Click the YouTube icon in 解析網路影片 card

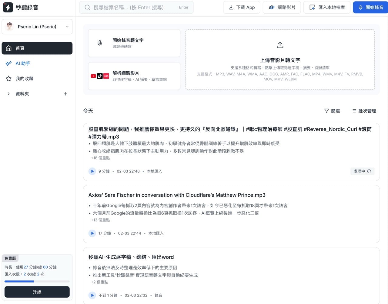[93, 76]
